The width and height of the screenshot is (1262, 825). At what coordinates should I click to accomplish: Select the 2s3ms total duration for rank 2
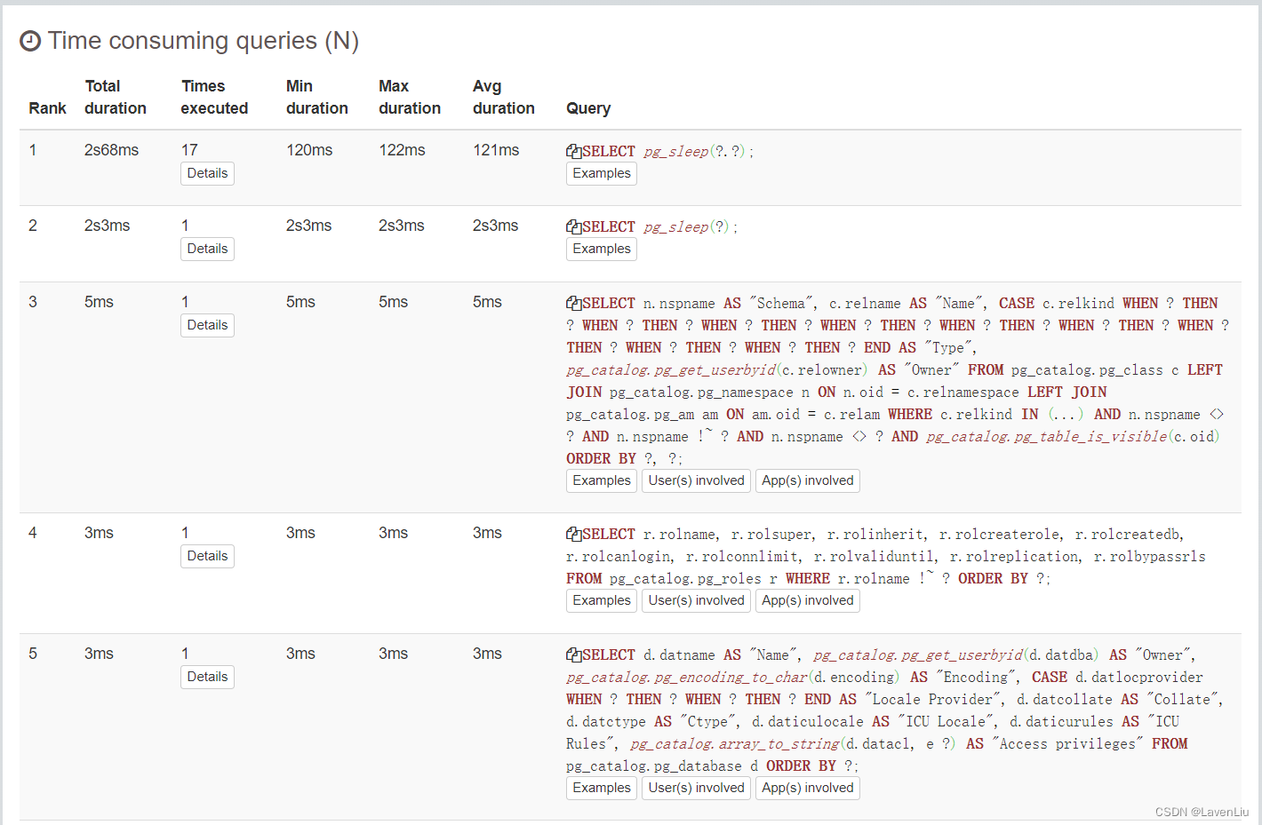[x=108, y=226]
